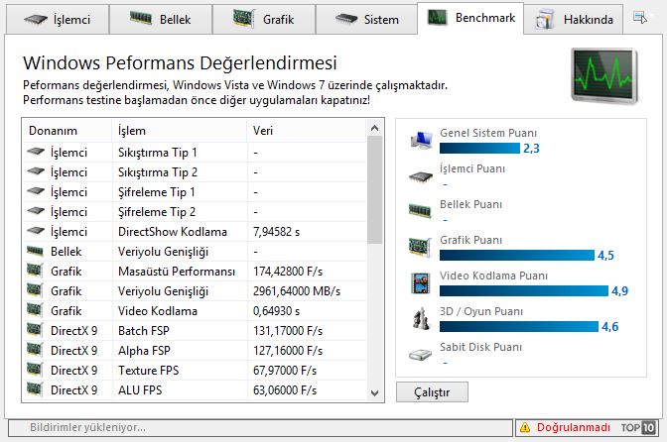
Task: Click scroll up arrow in results list
Action: pyautogui.click(x=375, y=128)
